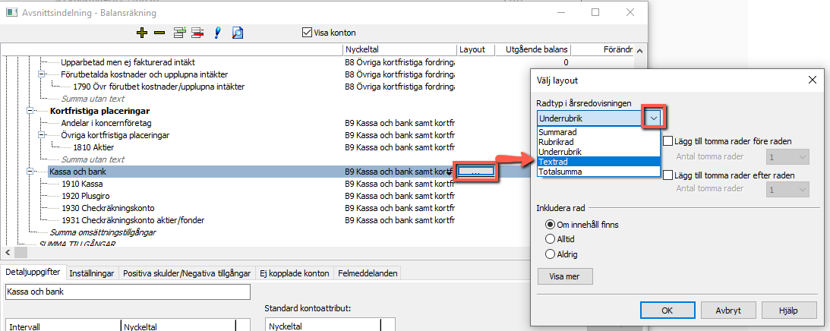Screen dimensions: 830x331
Task: Choose Textrad from the dropdown list
Action: [x=598, y=162]
